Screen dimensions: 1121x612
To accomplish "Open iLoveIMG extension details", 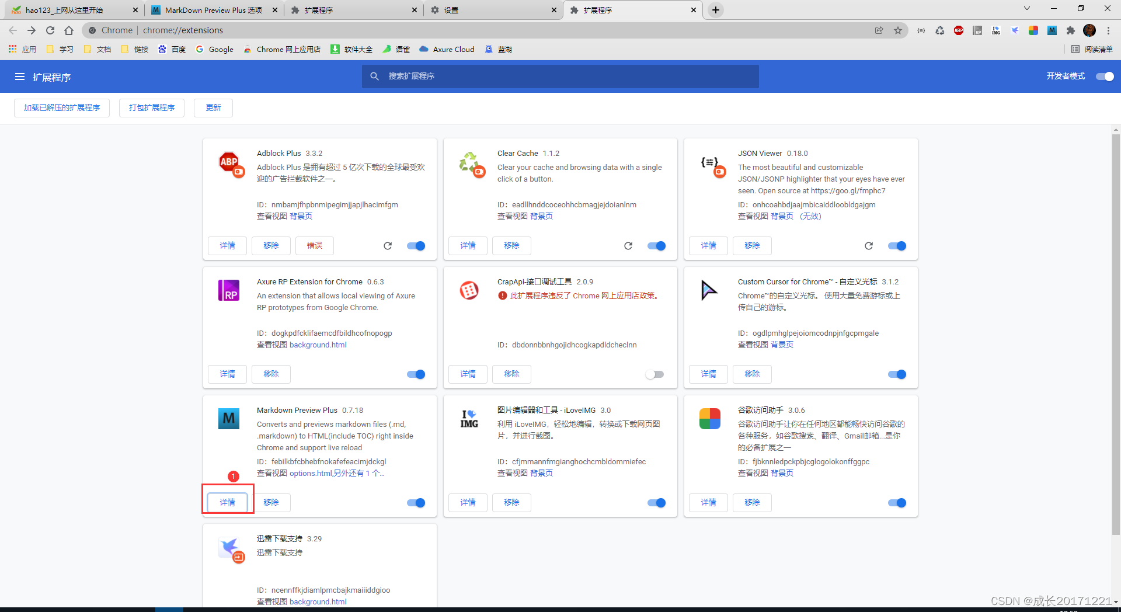I will pos(468,503).
